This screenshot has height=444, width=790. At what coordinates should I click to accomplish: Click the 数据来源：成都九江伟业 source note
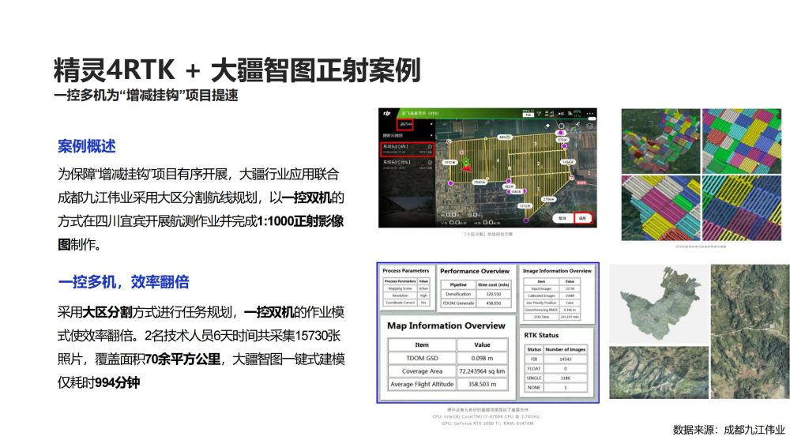click(729, 430)
